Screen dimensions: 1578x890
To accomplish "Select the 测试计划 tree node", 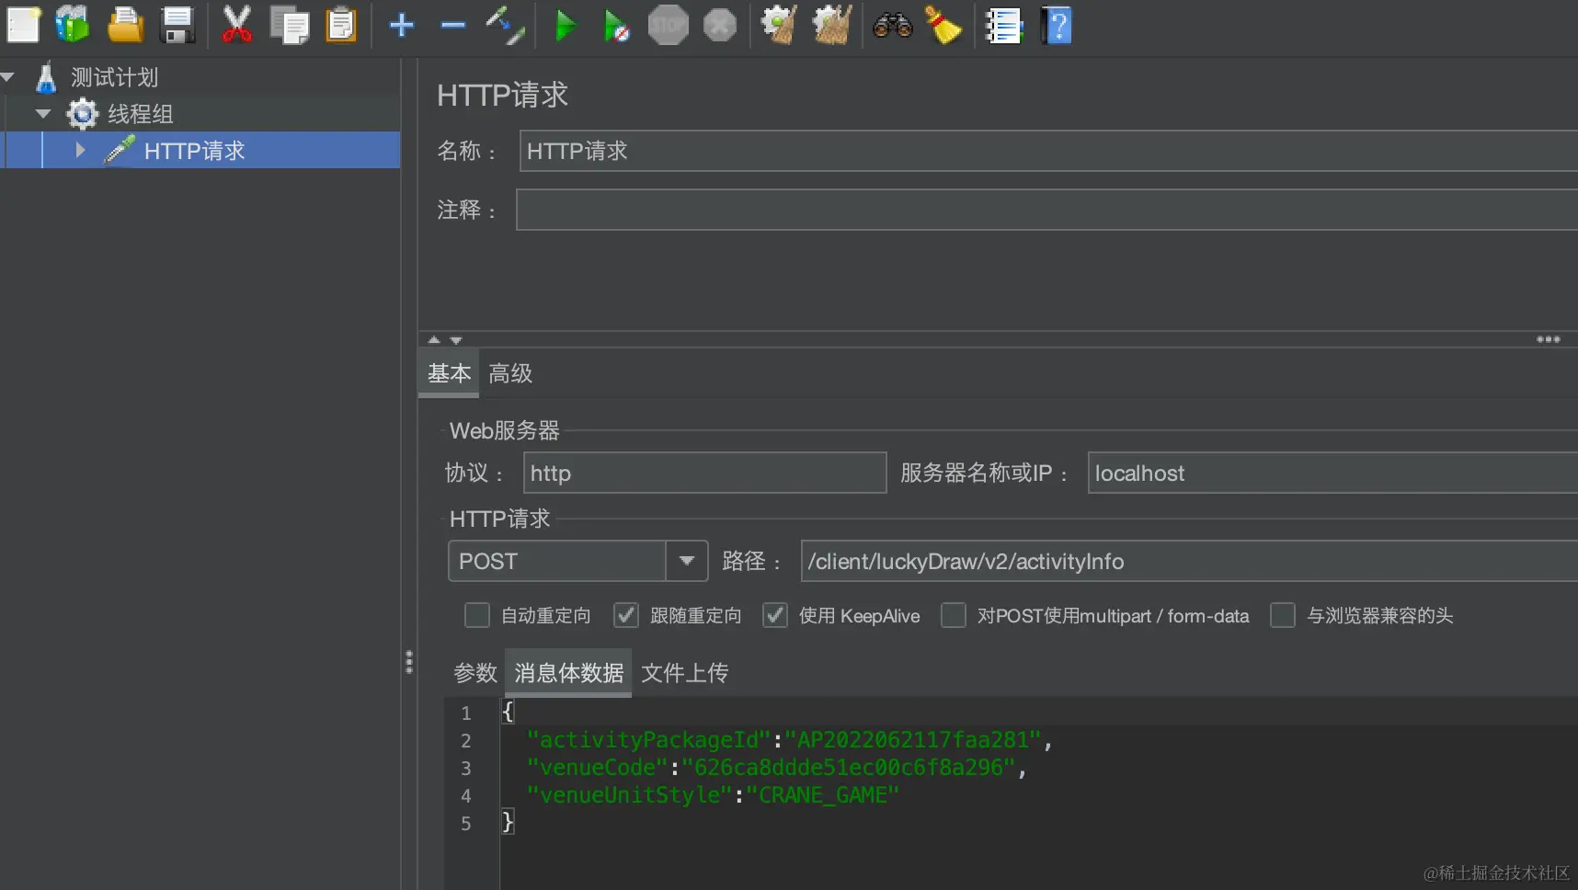I will tap(114, 77).
